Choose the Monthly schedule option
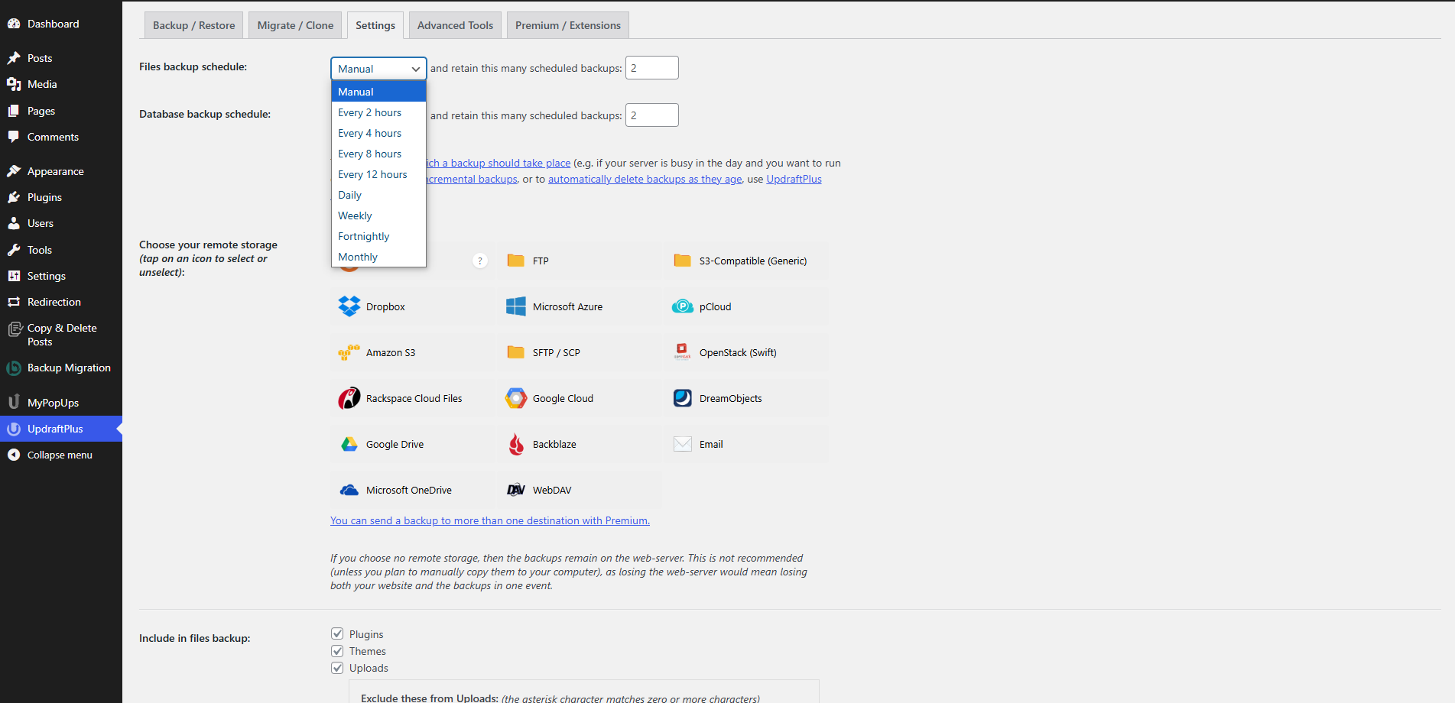1455x703 pixels. (x=378, y=257)
